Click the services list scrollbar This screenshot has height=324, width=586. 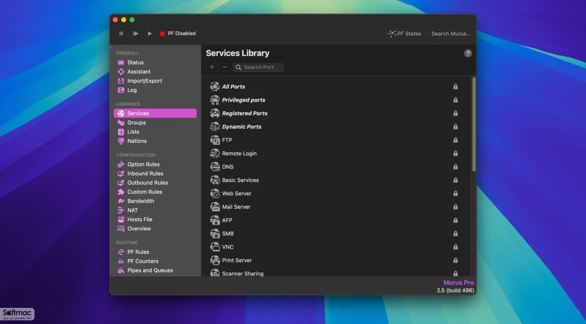coord(474,124)
